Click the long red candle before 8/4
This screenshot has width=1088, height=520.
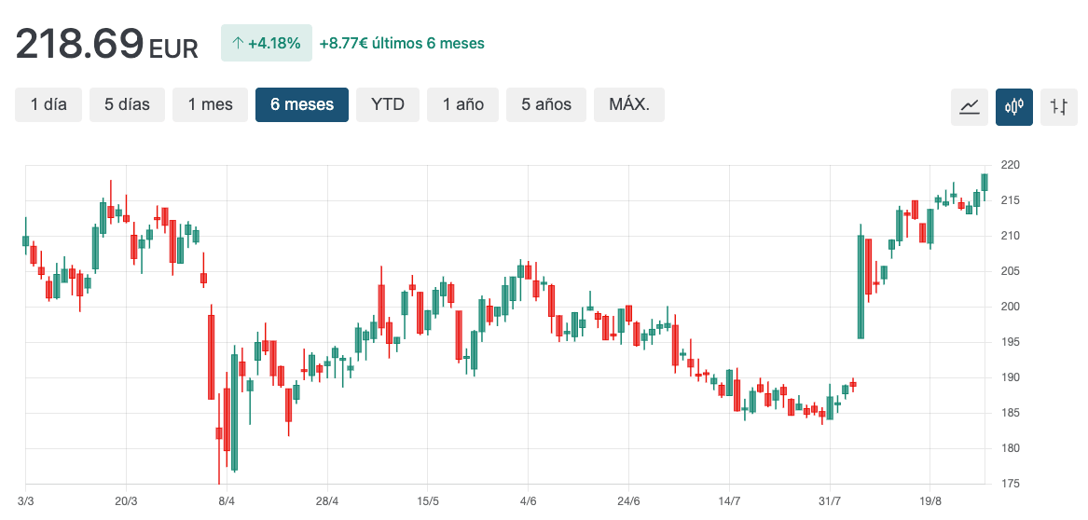212,357
